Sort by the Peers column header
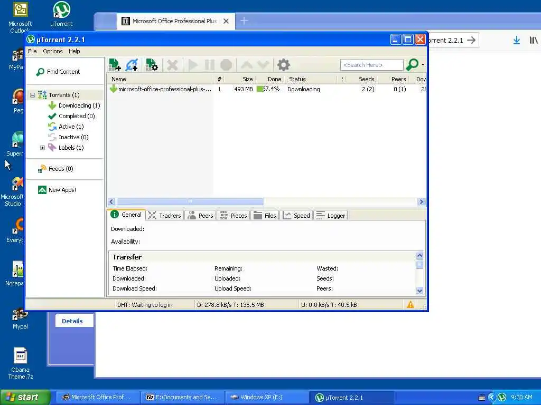541x405 pixels. coord(394,79)
